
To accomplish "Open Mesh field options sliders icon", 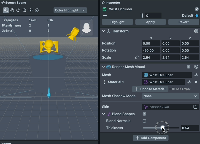I will click(x=196, y=75).
